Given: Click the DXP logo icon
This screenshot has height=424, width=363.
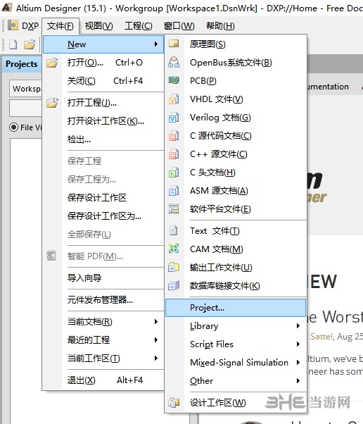Looking at the screenshot, I should coord(13,25).
